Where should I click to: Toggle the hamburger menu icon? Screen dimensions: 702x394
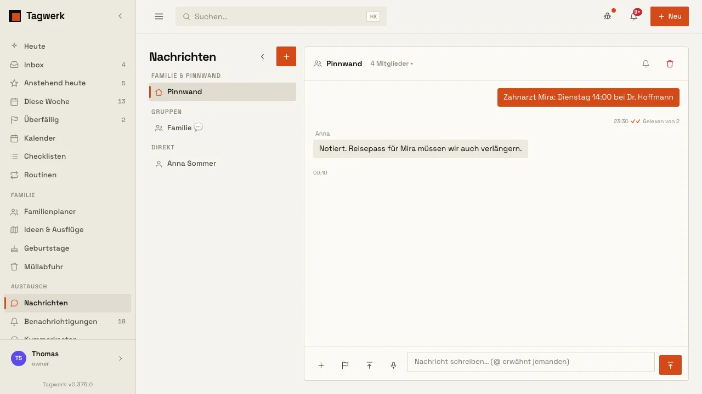159,16
